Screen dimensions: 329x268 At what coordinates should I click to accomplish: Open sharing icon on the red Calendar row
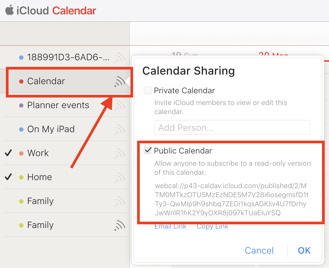(x=120, y=82)
